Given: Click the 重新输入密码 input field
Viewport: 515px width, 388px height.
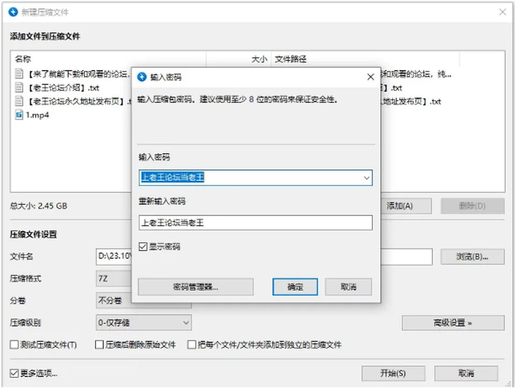Looking at the screenshot, I should tap(255, 223).
